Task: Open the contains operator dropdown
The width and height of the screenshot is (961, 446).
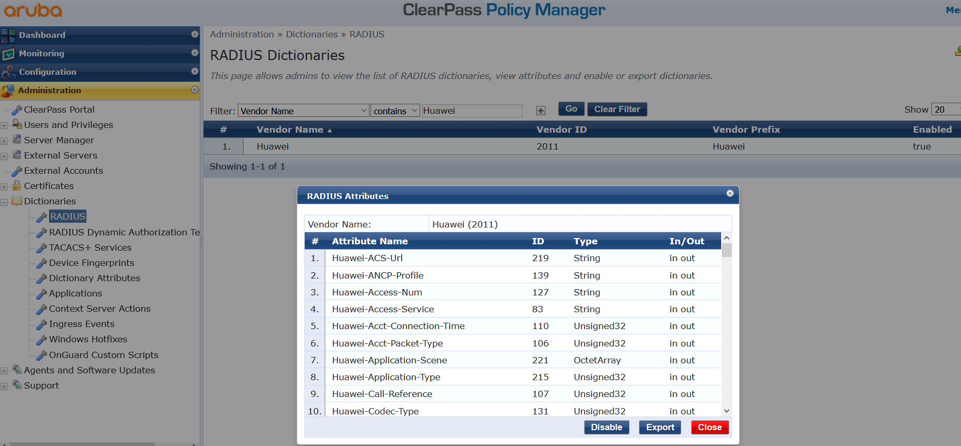Action: pyautogui.click(x=395, y=111)
